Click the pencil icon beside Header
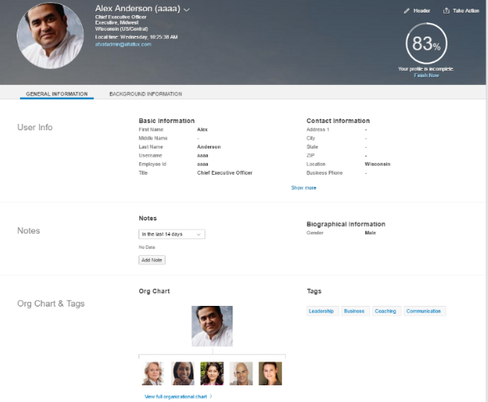 (407, 11)
